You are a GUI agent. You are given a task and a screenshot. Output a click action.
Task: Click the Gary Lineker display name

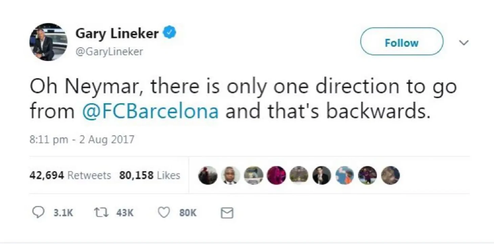tap(117, 33)
